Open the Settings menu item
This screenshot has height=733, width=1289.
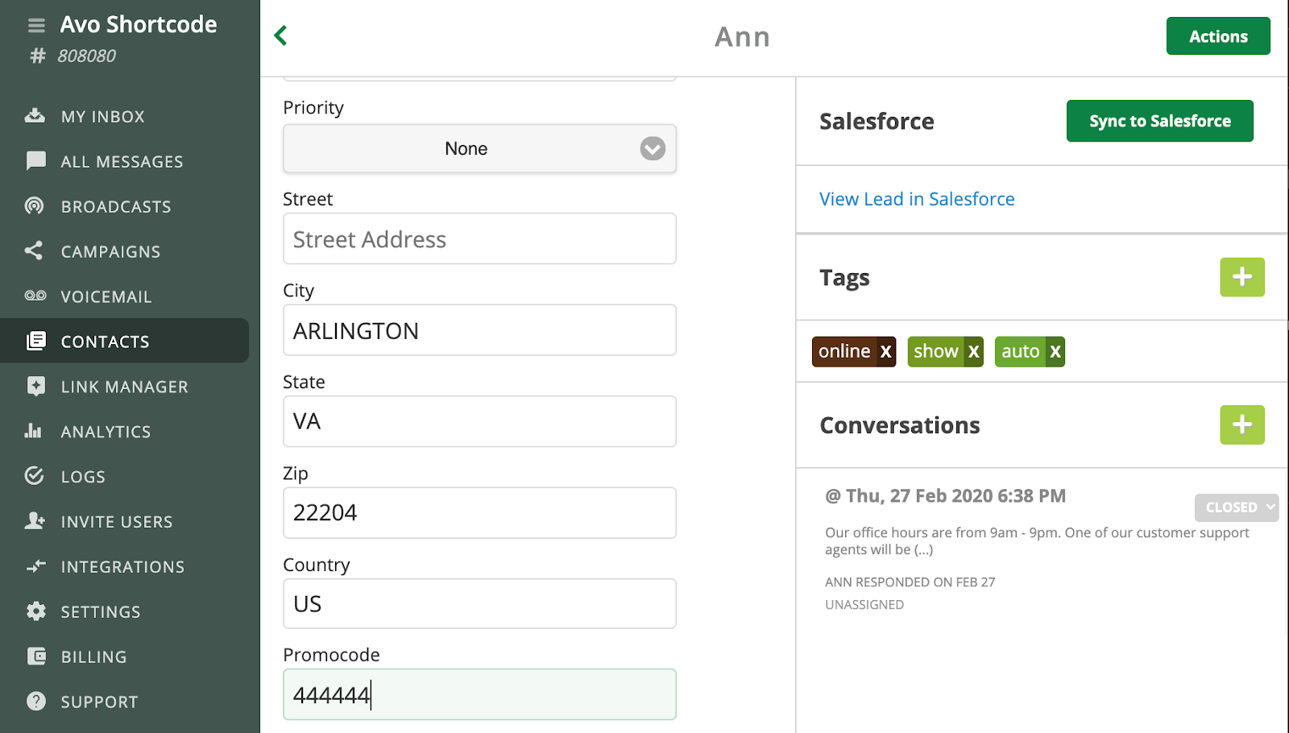(101, 611)
